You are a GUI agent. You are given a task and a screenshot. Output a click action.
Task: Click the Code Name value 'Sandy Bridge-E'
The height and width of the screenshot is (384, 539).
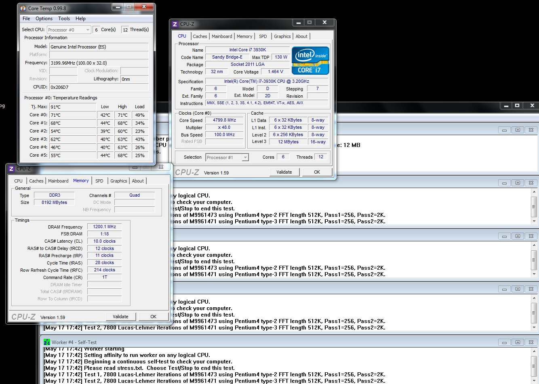[227, 57]
